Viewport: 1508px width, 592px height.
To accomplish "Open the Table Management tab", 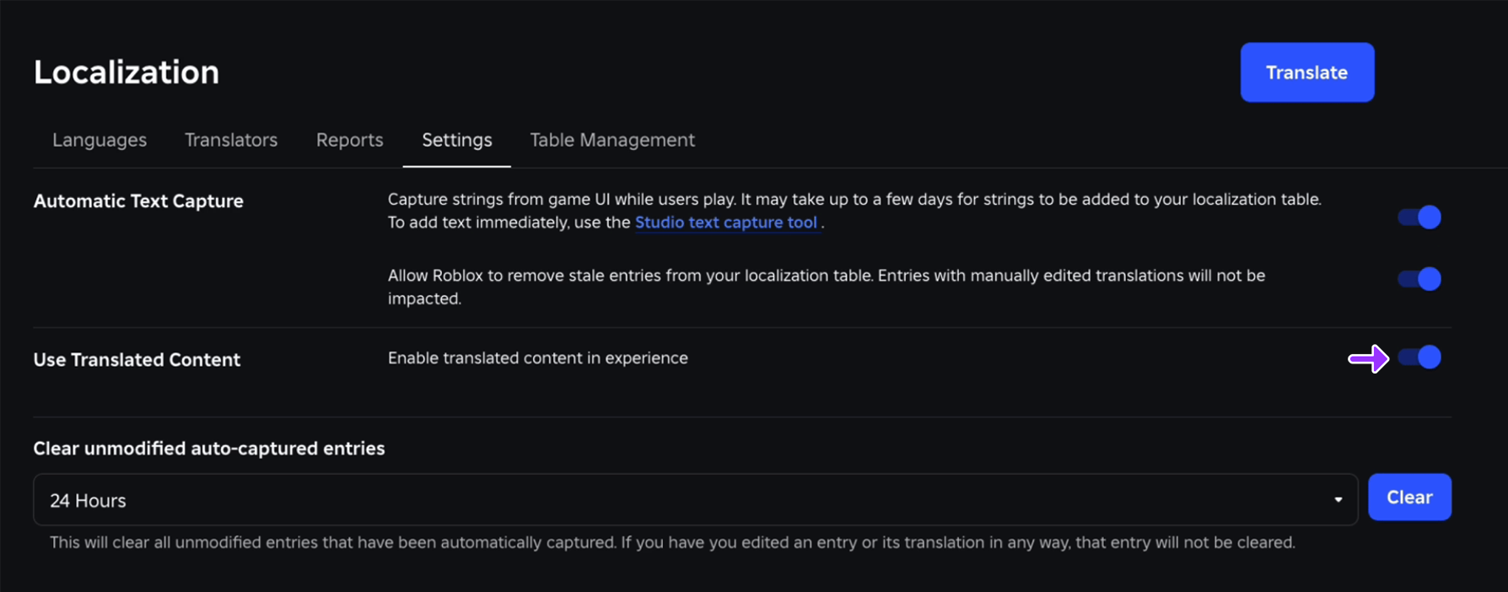I will (612, 140).
